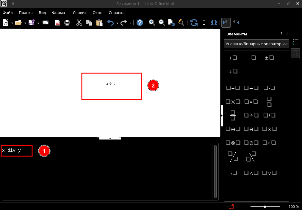
Task: Expand the Унарные/бинарные операторы category dropdown
Action: [256, 44]
